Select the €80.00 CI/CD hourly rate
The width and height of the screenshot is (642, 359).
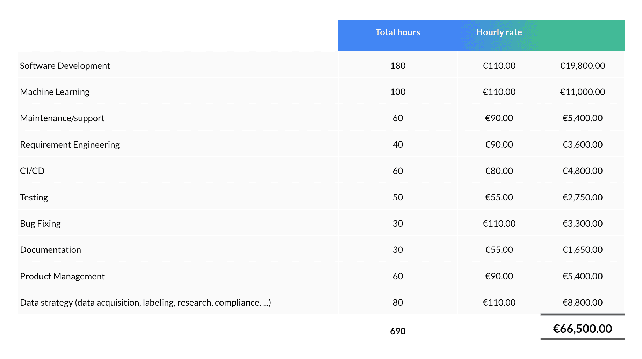(x=499, y=171)
